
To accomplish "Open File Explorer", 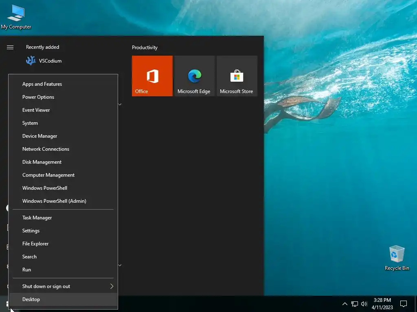I will pyautogui.click(x=63, y=244).
